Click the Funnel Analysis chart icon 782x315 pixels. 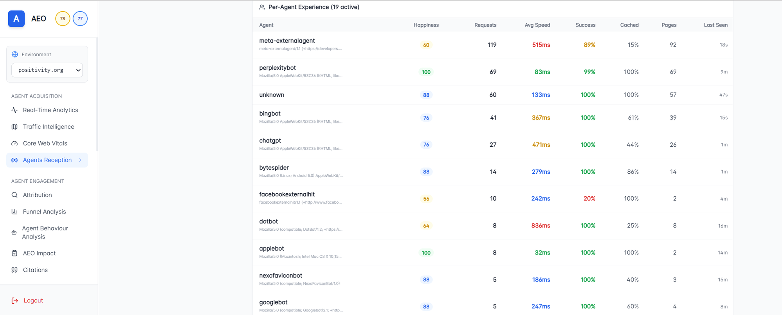tap(14, 212)
